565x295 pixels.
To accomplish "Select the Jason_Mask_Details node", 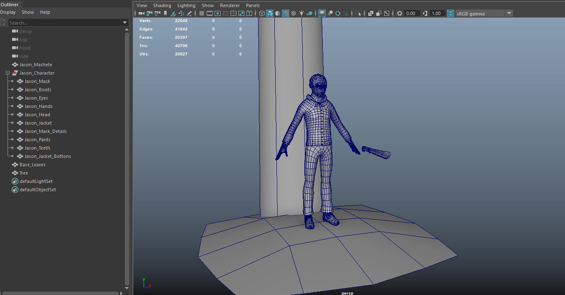I will click(46, 131).
